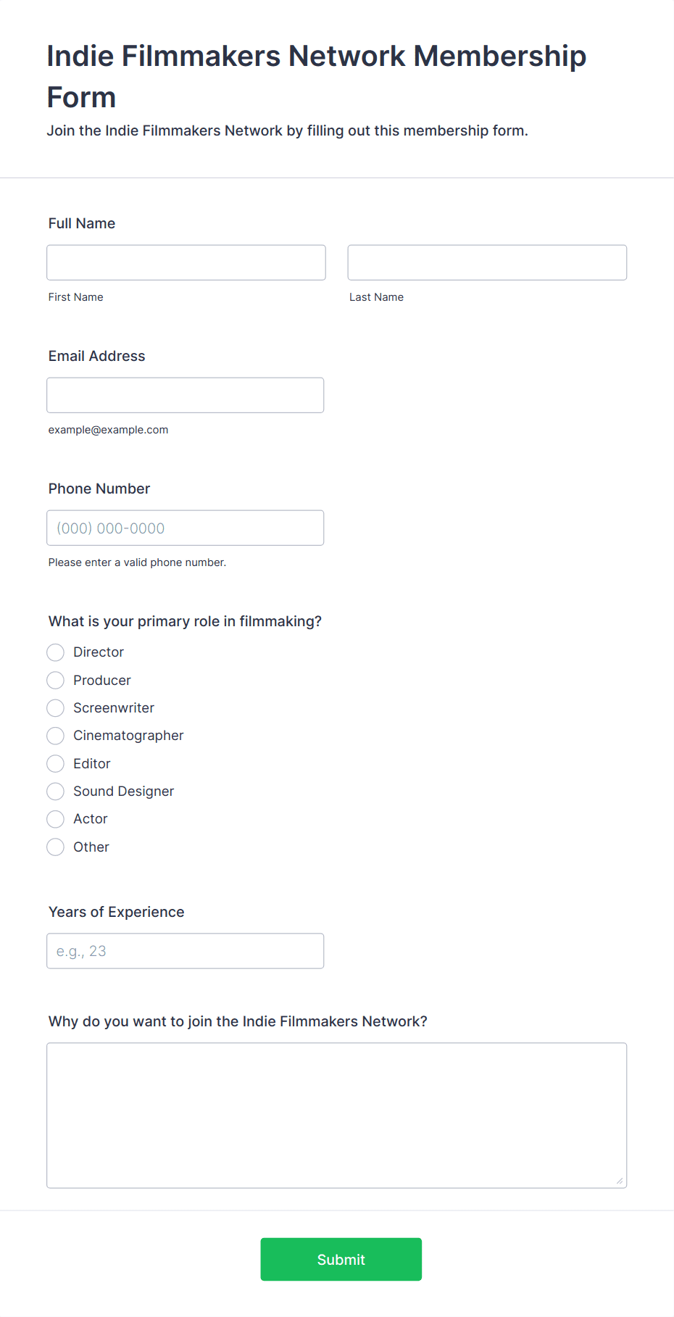Click the First Name input field
674x1317 pixels.
[186, 262]
